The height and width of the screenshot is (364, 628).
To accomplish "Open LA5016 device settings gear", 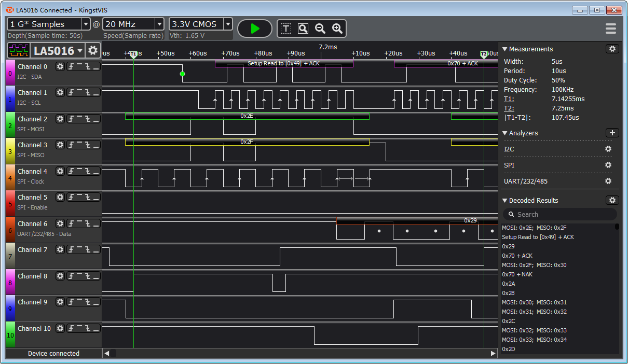I will pos(93,50).
